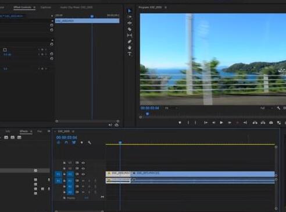Open the Fit zoom level dropdown

pyautogui.click(x=171, y=108)
